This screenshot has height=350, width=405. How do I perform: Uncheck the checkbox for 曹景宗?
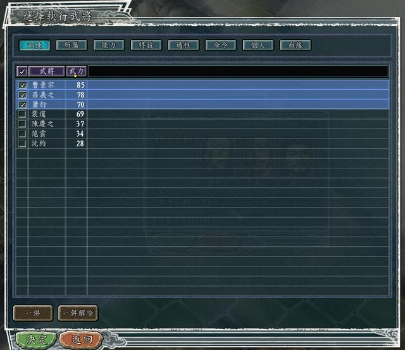pyautogui.click(x=22, y=85)
